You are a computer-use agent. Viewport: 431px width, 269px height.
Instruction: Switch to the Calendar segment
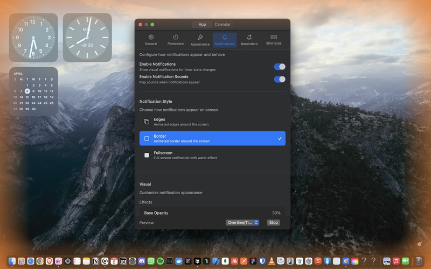(223, 24)
